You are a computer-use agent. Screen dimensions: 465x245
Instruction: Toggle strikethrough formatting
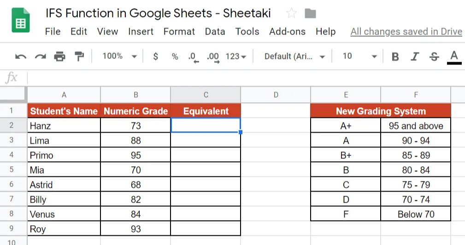tap(434, 56)
